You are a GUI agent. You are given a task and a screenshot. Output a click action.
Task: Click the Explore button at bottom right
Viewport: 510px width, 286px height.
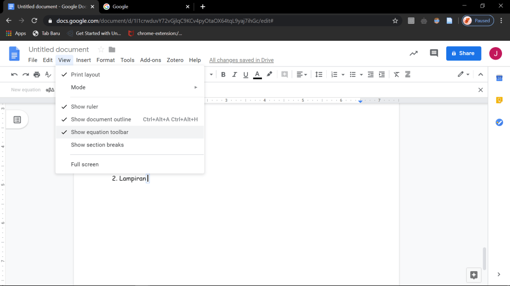(x=474, y=275)
